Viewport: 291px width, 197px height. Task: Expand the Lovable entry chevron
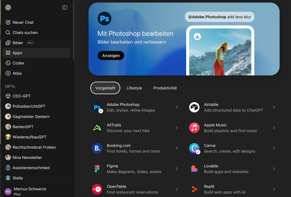point(274,169)
